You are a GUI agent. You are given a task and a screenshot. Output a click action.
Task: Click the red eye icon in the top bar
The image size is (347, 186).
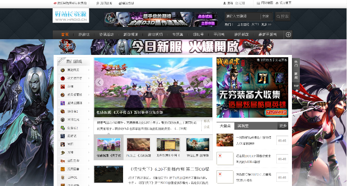point(55,3)
